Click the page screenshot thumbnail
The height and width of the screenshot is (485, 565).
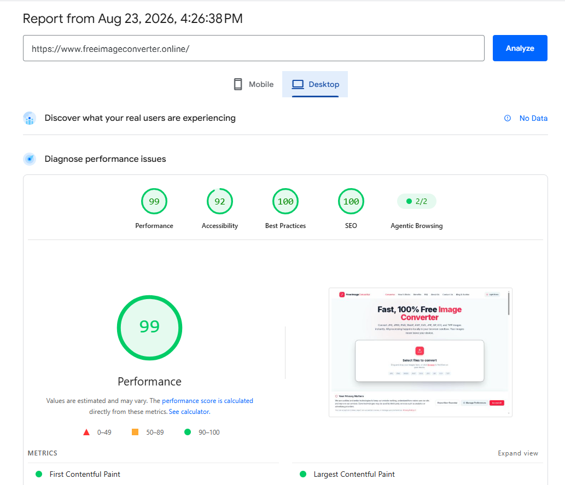[x=421, y=352]
